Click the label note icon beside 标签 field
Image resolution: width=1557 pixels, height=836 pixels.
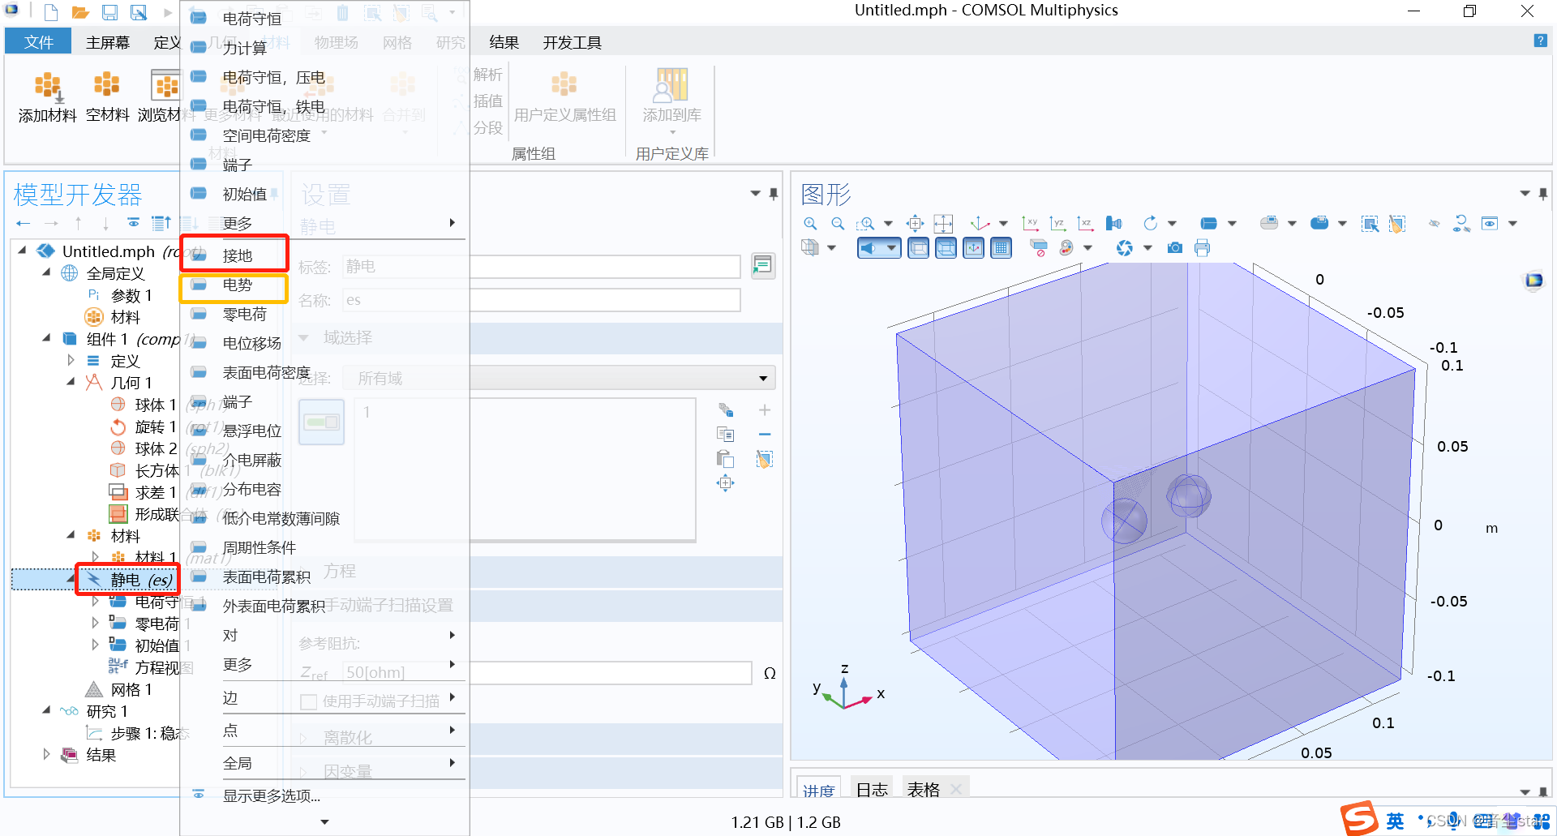coord(762,266)
